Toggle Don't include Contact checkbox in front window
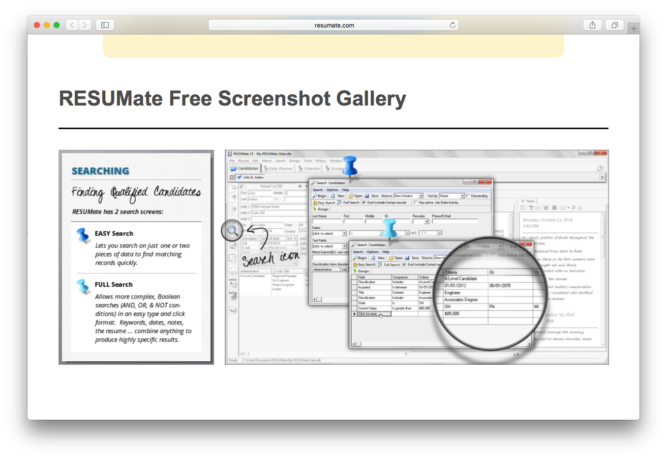This screenshot has height=459, width=667. 404,265
